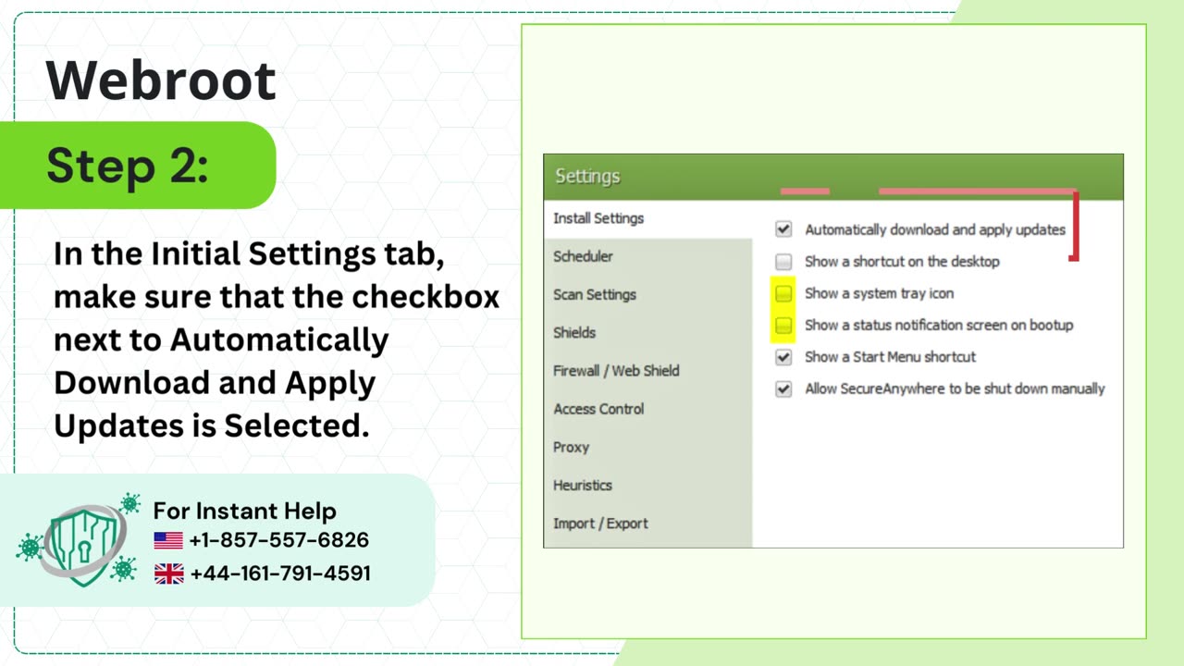Uncheck Show a Start Menu shortcut

[783, 357]
